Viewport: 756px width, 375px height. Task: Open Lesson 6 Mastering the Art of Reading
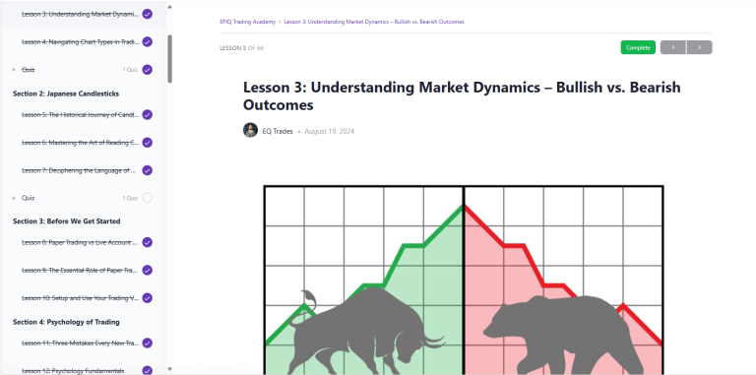tap(80, 143)
